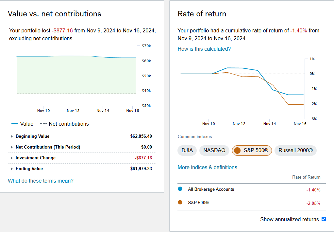Click the orange circle in S&P 500® chip

pyautogui.click(x=238, y=151)
